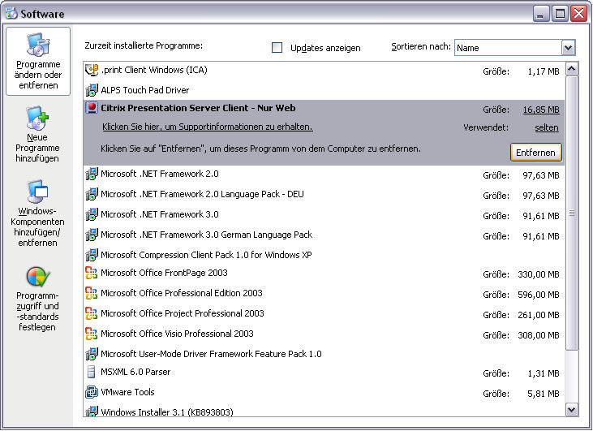Click the Windows Installer 3.1 icon
Image resolution: width=593 pixels, height=431 pixels.
(x=92, y=411)
